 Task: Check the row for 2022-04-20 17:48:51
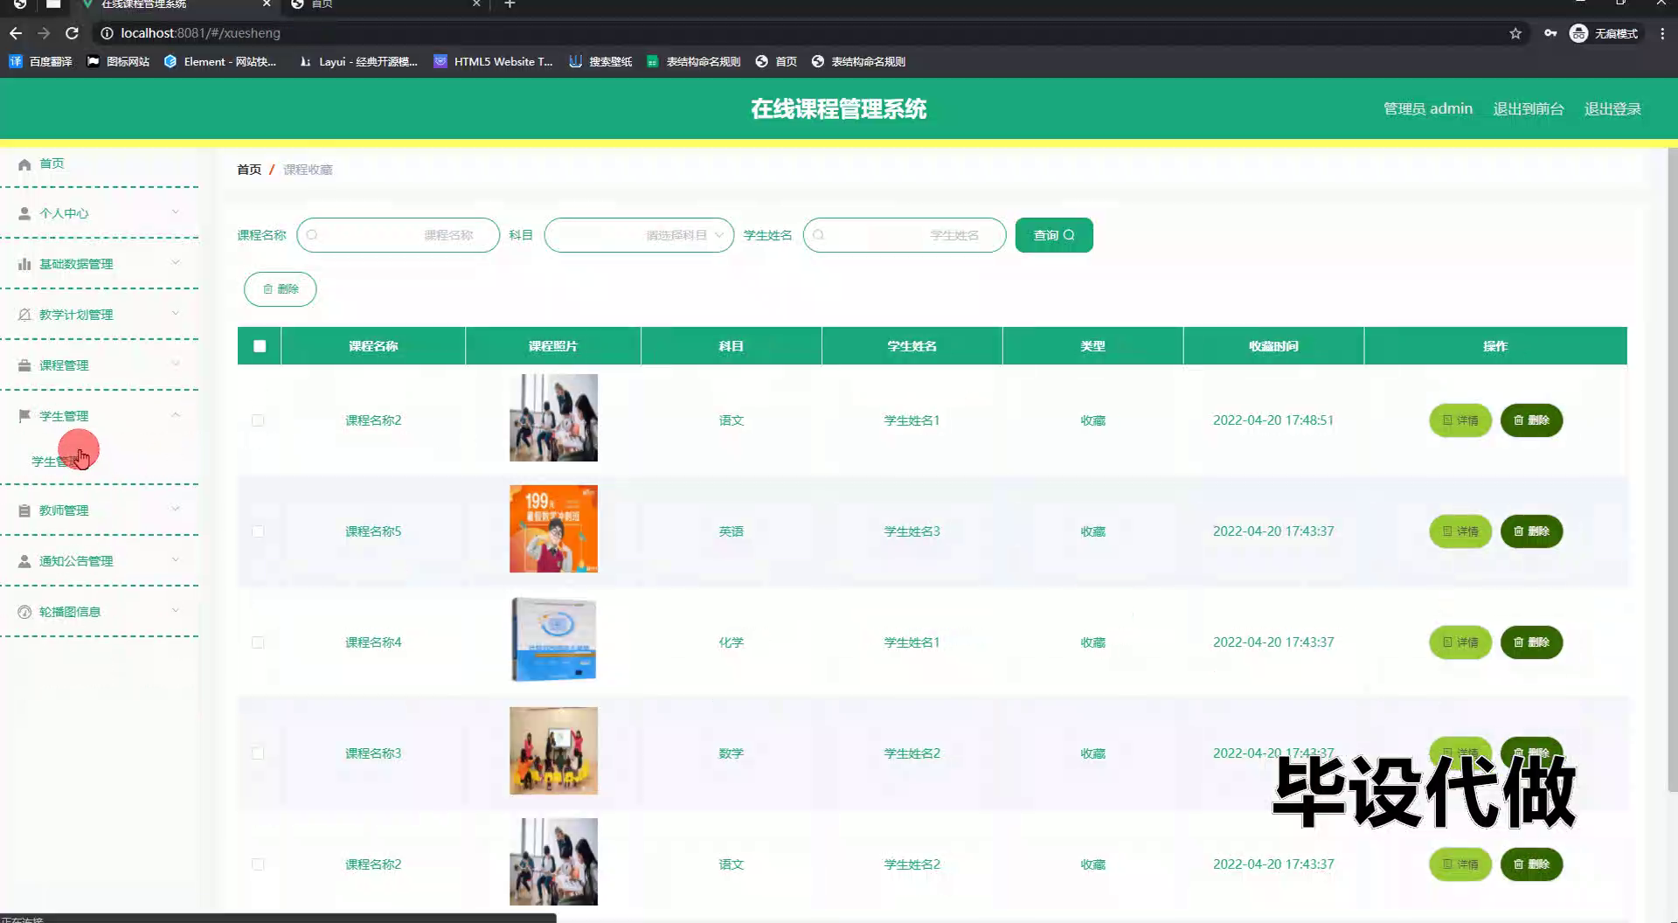[258, 420]
